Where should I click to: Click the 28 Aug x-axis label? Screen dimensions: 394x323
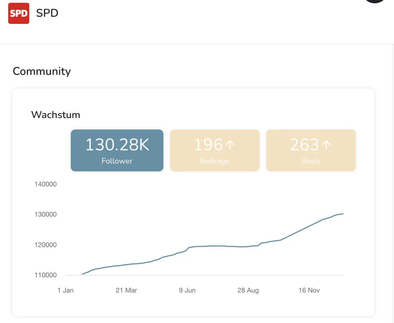click(x=248, y=290)
